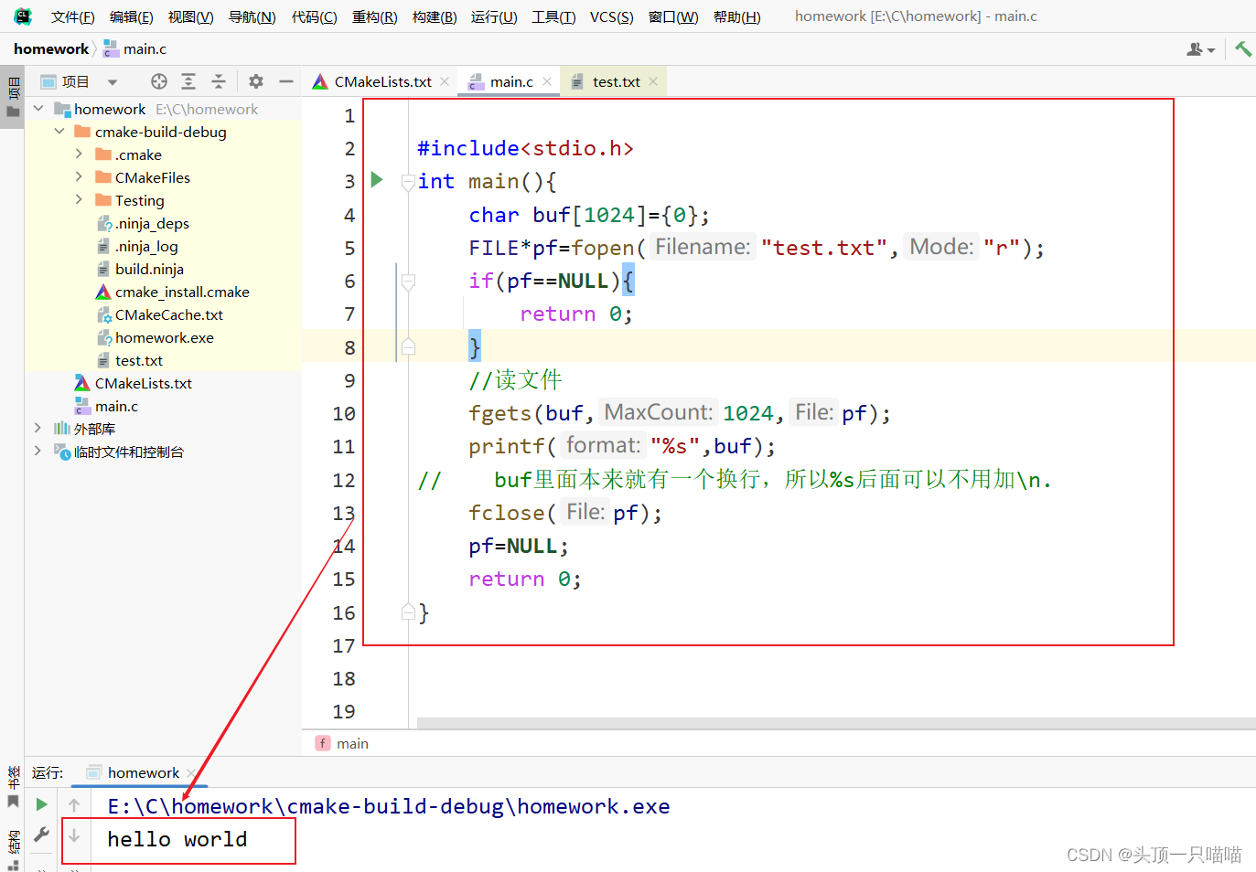Close the CMakeLists.txt editor tab
The height and width of the screenshot is (872, 1256).
[445, 81]
